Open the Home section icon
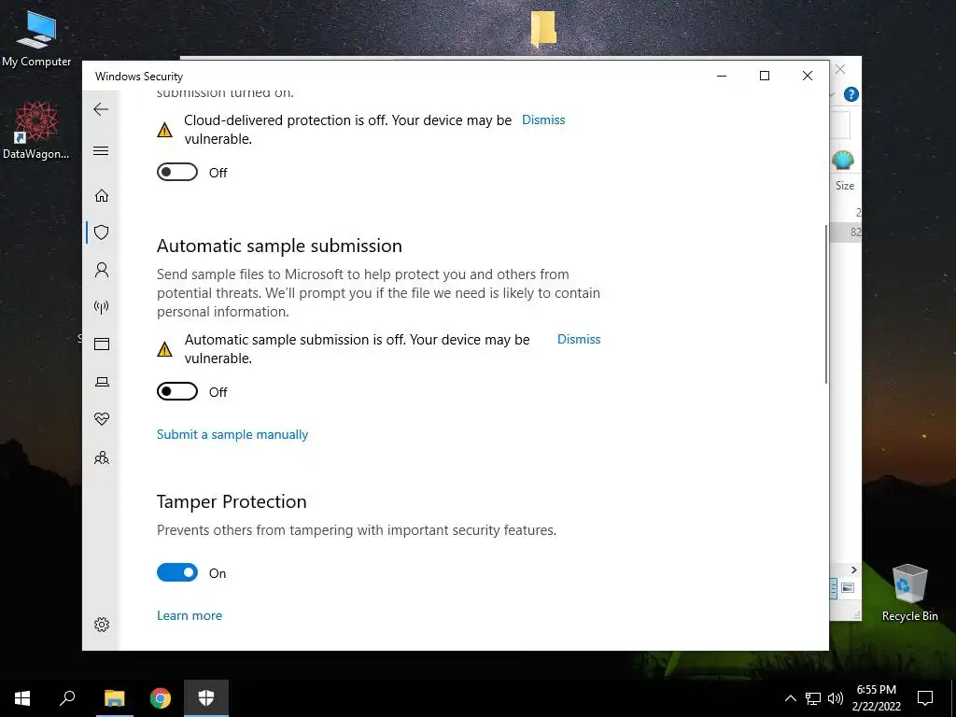 pos(102,195)
